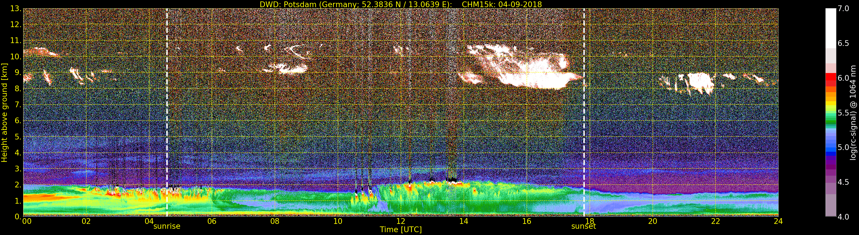The width and height of the screenshot is (859, 235).
Task: Pick the red band of the colorbar
Action: click(831, 76)
